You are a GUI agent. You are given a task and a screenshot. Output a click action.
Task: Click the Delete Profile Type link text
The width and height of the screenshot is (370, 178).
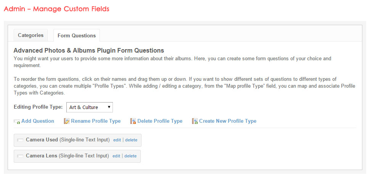click(x=160, y=121)
